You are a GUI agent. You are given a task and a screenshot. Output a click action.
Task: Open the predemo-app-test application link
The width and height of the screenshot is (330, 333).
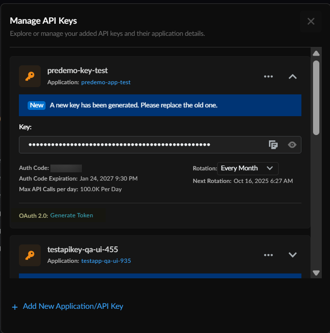(106, 82)
